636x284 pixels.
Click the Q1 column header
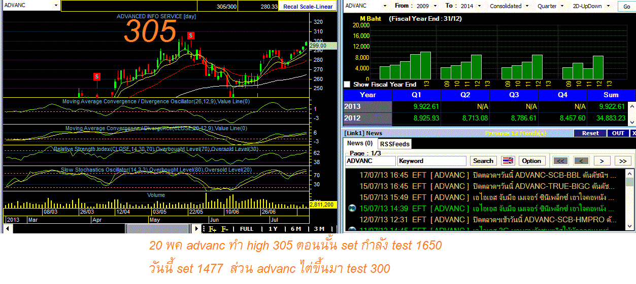tap(417, 95)
